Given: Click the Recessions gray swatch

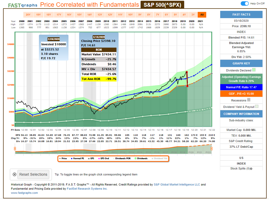Looking at the screenshot, I should (x=249, y=100).
